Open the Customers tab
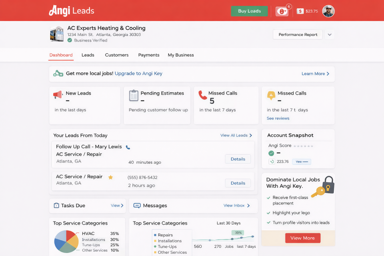384x256 pixels. click(117, 55)
